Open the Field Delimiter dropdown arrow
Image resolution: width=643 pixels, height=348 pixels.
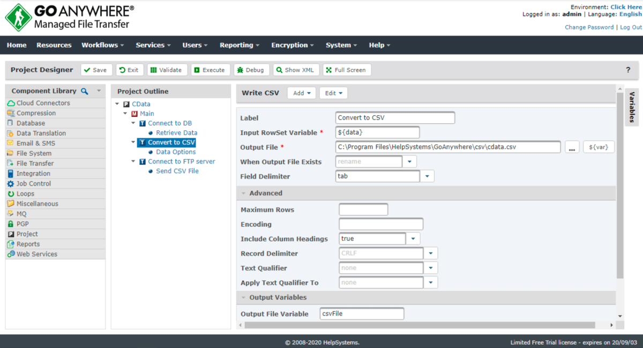(x=427, y=176)
